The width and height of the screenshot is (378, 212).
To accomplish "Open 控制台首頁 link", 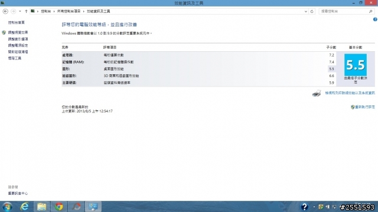I will pos(16,22).
